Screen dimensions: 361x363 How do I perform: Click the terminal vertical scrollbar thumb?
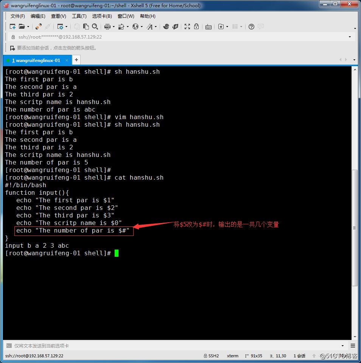click(355, 228)
